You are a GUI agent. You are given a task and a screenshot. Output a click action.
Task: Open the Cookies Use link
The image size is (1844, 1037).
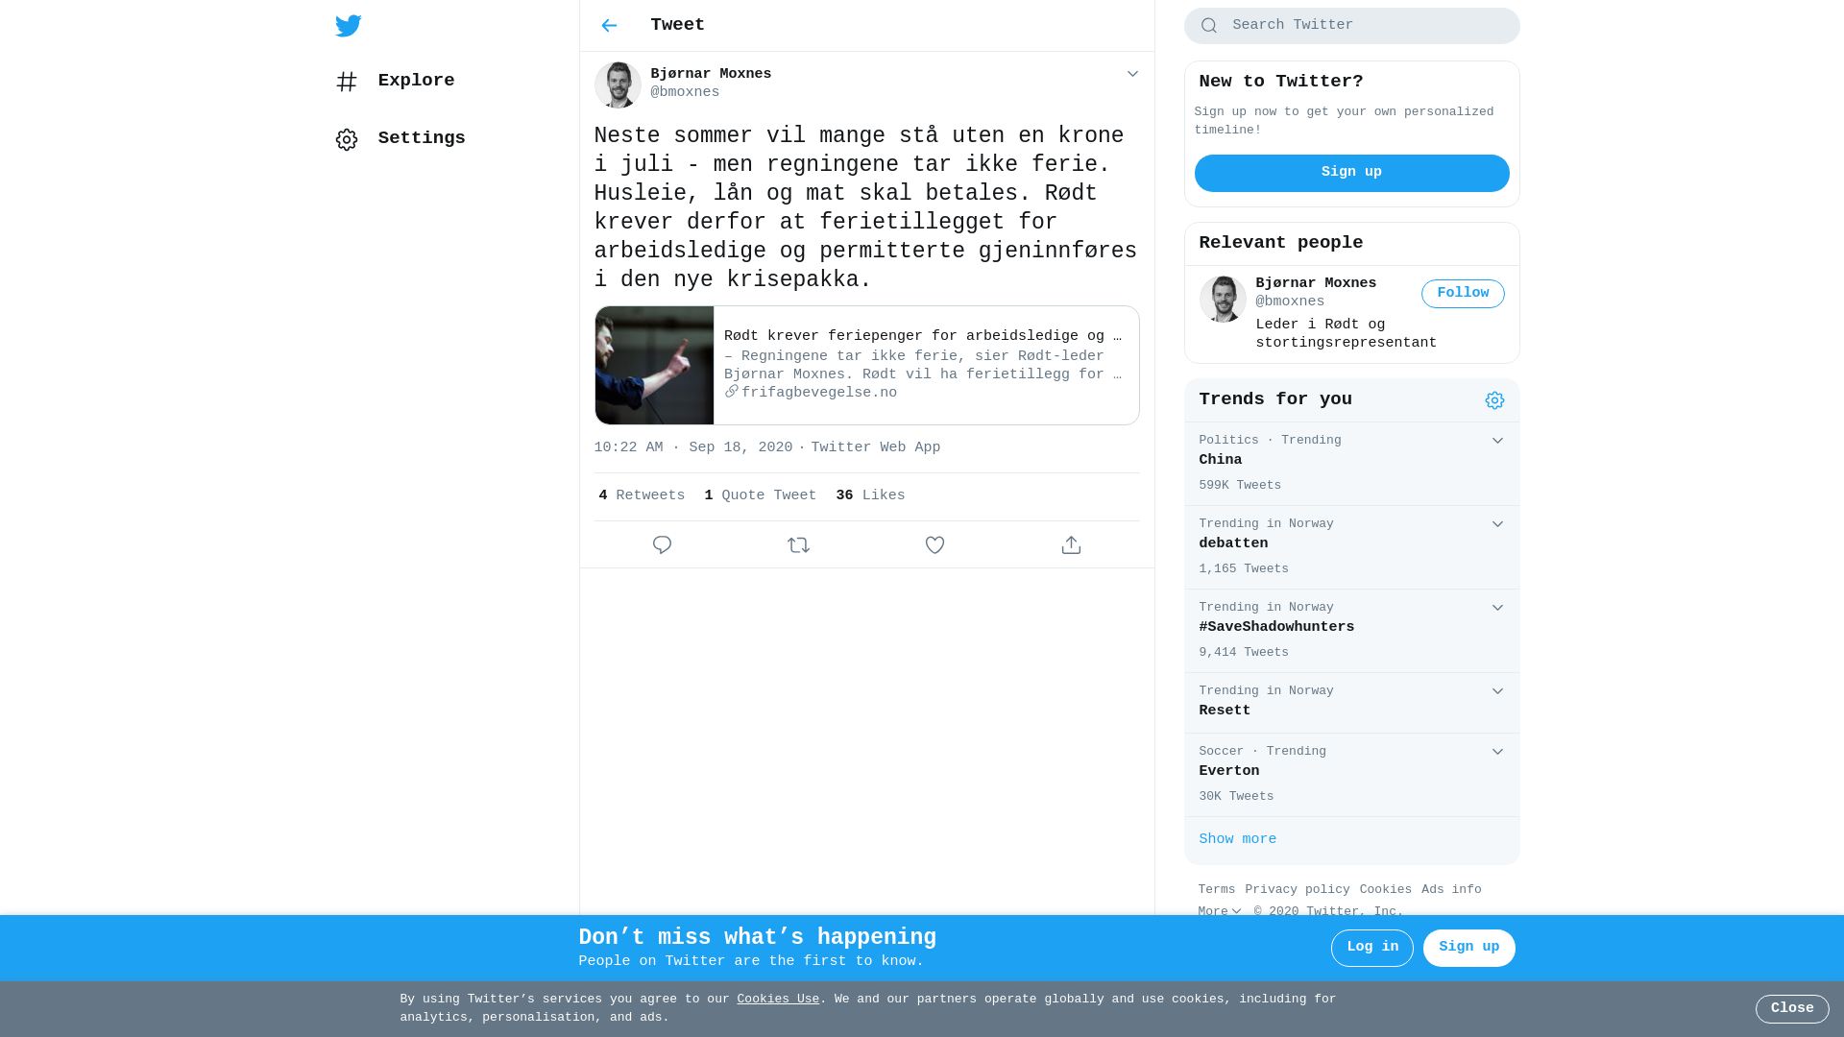tap(778, 1000)
